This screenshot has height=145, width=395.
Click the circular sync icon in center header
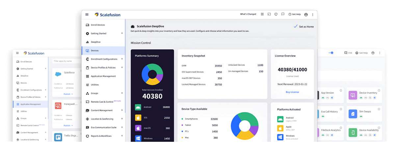[276, 14]
